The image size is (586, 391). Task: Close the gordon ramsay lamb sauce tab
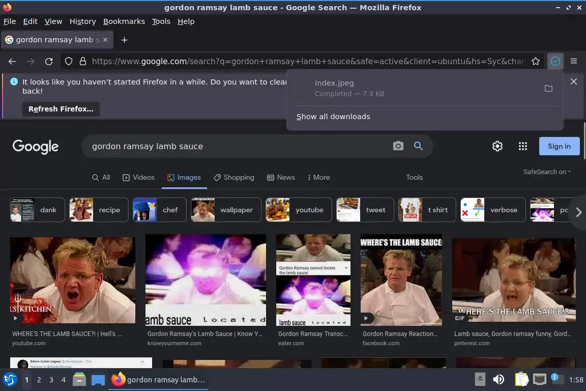click(x=105, y=40)
